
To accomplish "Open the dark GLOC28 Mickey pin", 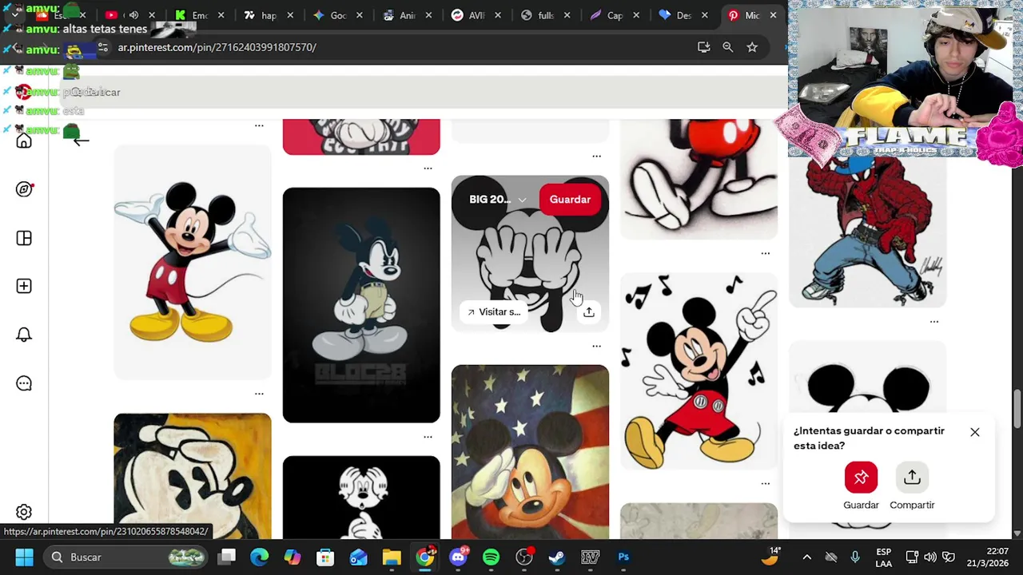I will (361, 305).
